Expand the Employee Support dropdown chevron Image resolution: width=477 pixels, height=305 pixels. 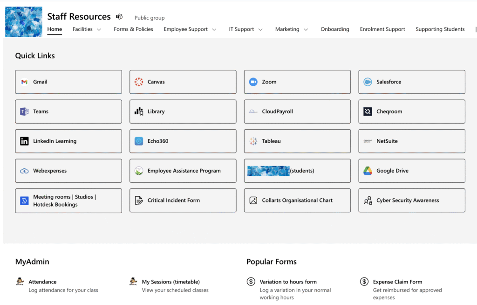click(214, 29)
